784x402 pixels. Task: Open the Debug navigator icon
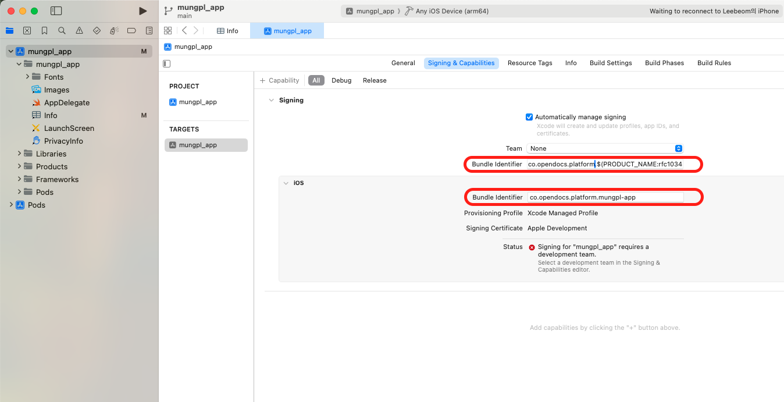click(114, 30)
